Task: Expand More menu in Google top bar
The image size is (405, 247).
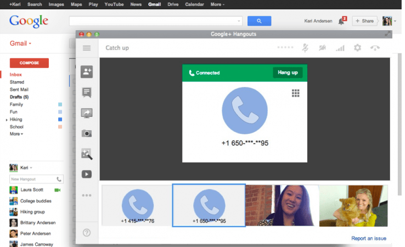Action: 217,4
